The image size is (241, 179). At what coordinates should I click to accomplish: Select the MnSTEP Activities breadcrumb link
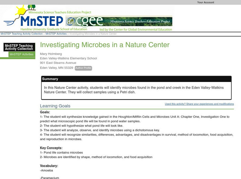(56, 34)
